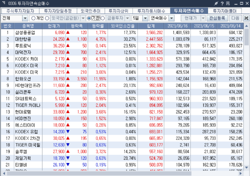The width and height of the screenshot is (250, 176).
Task: Open the 외국인추이 tab
Action: (91, 11)
